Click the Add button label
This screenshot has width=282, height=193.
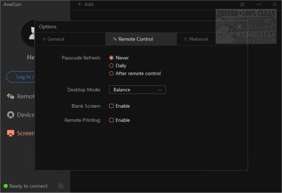pos(89,4)
